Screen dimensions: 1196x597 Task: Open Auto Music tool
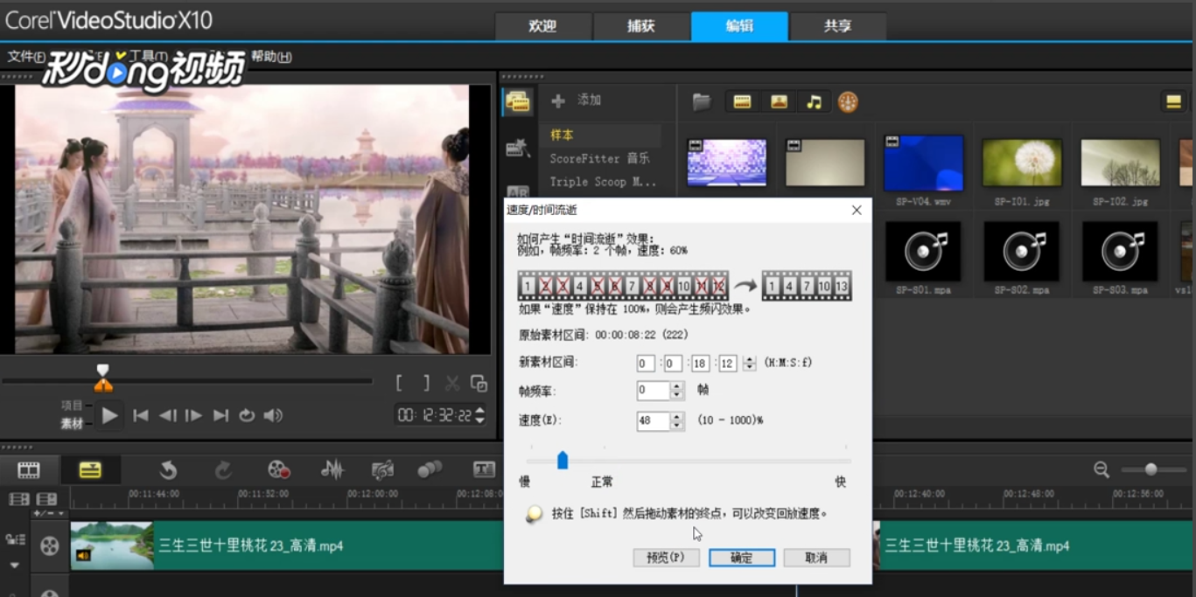click(x=382, y=470)
